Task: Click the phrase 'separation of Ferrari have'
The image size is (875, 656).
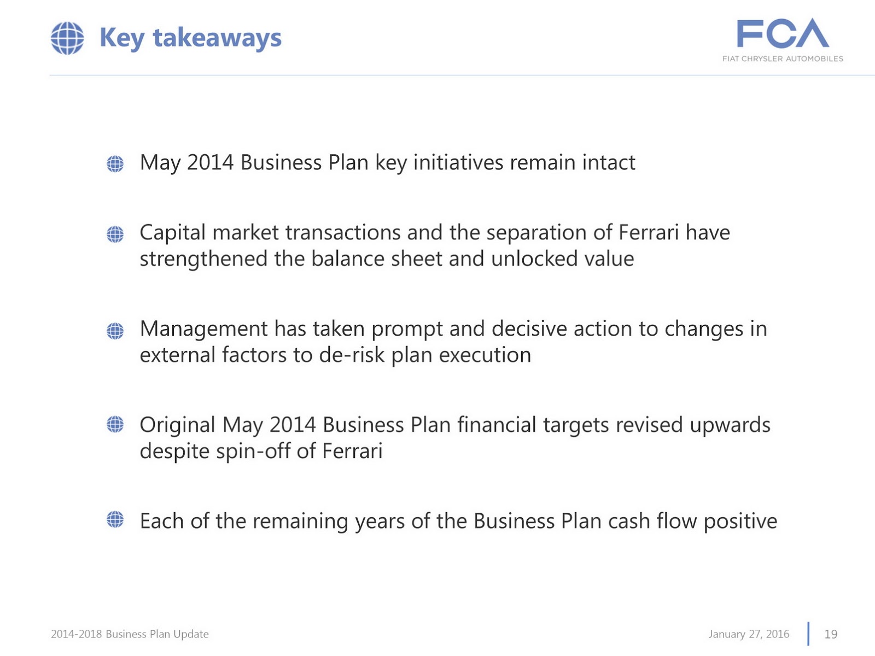Action: (x=608, y=233)
